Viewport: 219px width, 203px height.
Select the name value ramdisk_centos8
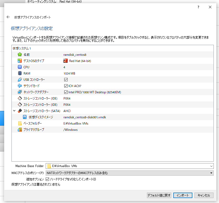point(75,55)
